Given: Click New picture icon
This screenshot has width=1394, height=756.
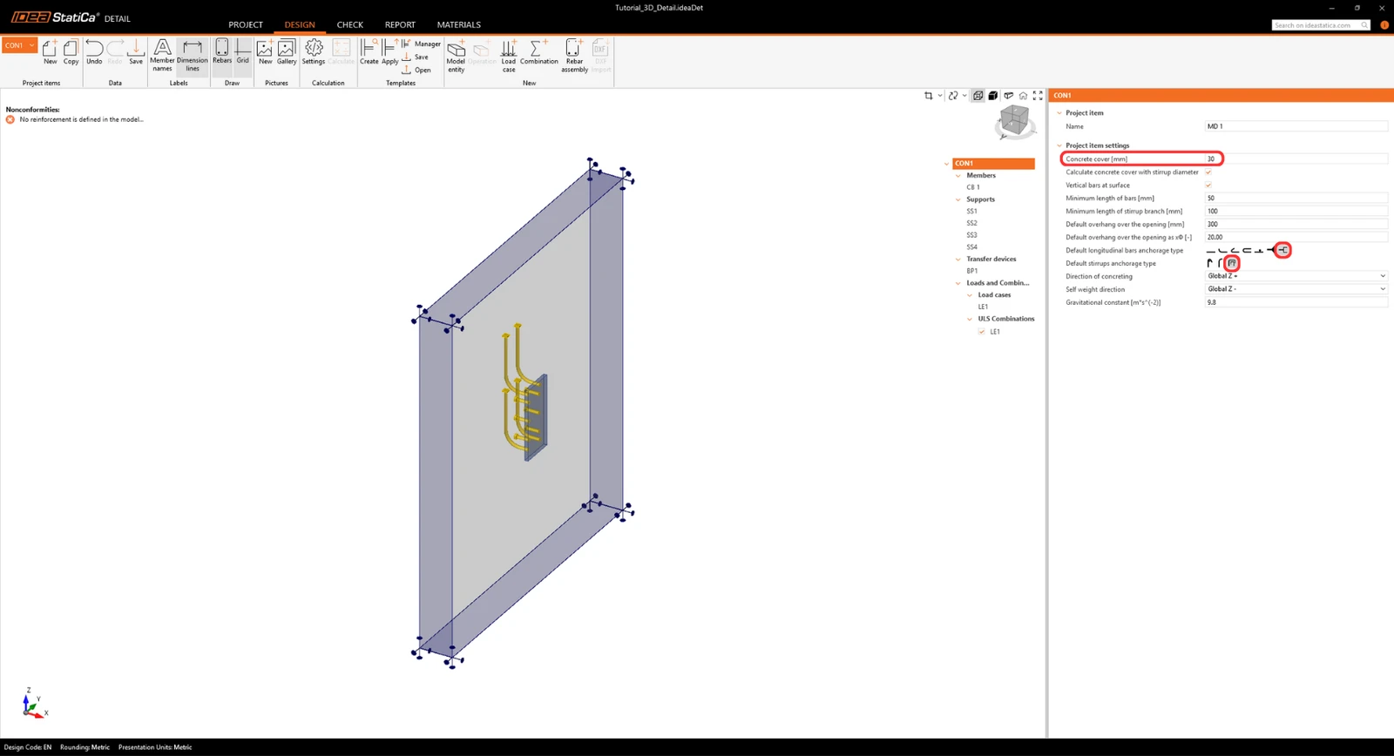Looking at the screenshot, I should pos(265,52).
